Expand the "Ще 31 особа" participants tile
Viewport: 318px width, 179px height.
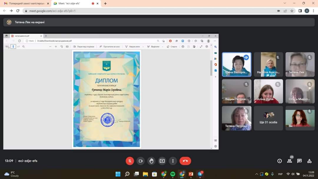[x=268, y=118]
